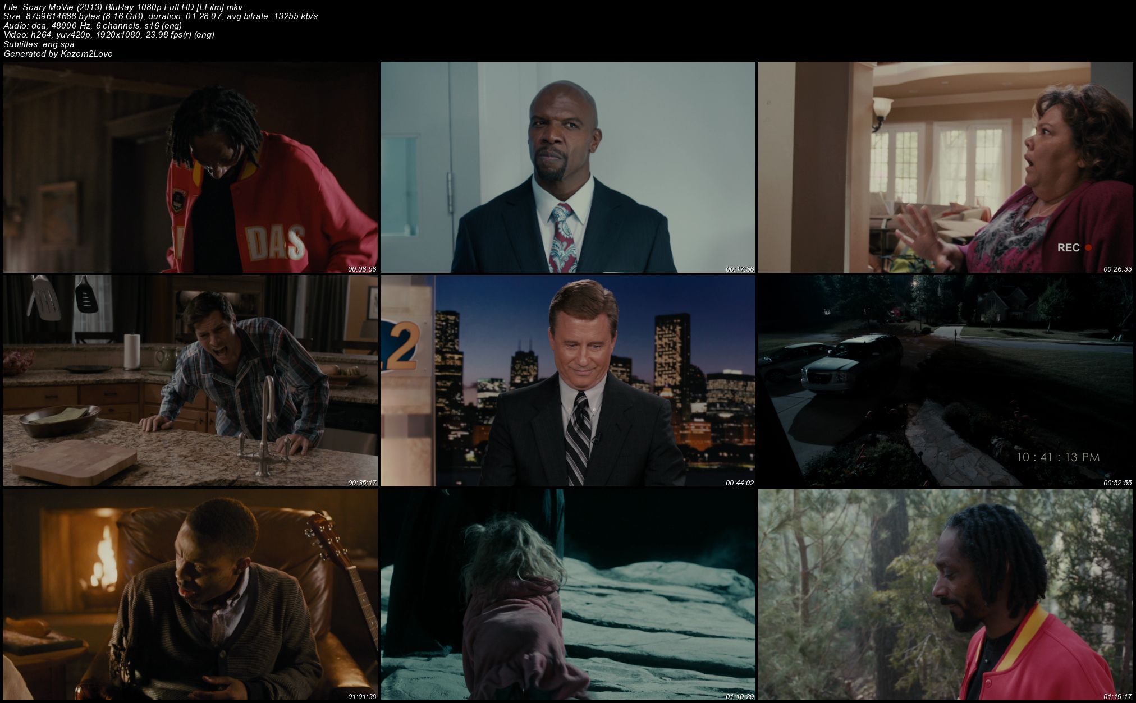
Task: Open the frame with the REC overlay
Action: click(946, 167)
